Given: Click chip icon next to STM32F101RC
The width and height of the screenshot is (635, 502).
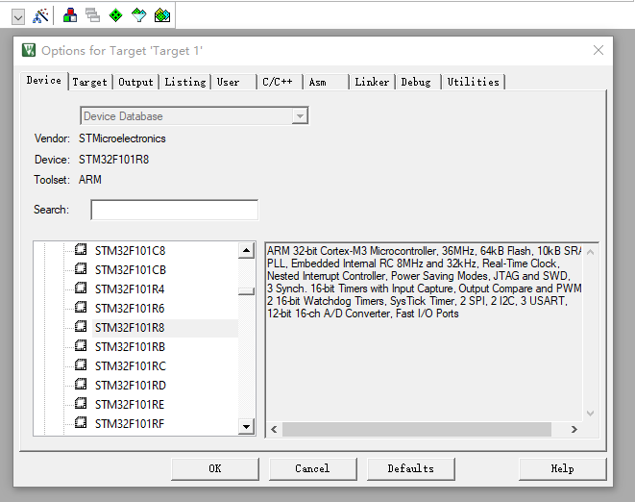Looking at the screenshot, I should point(81,364).
